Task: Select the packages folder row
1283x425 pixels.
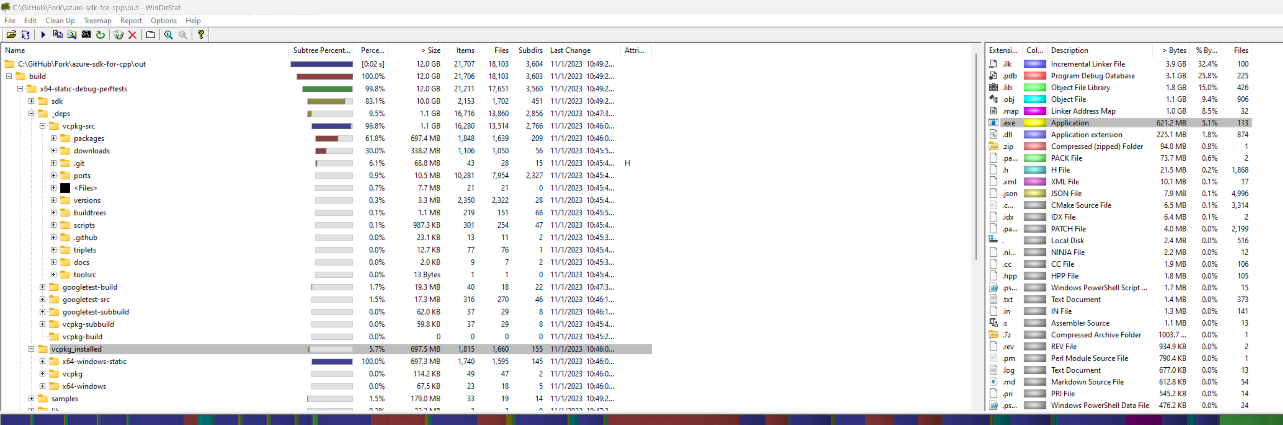Action: [x=89, y=138]
